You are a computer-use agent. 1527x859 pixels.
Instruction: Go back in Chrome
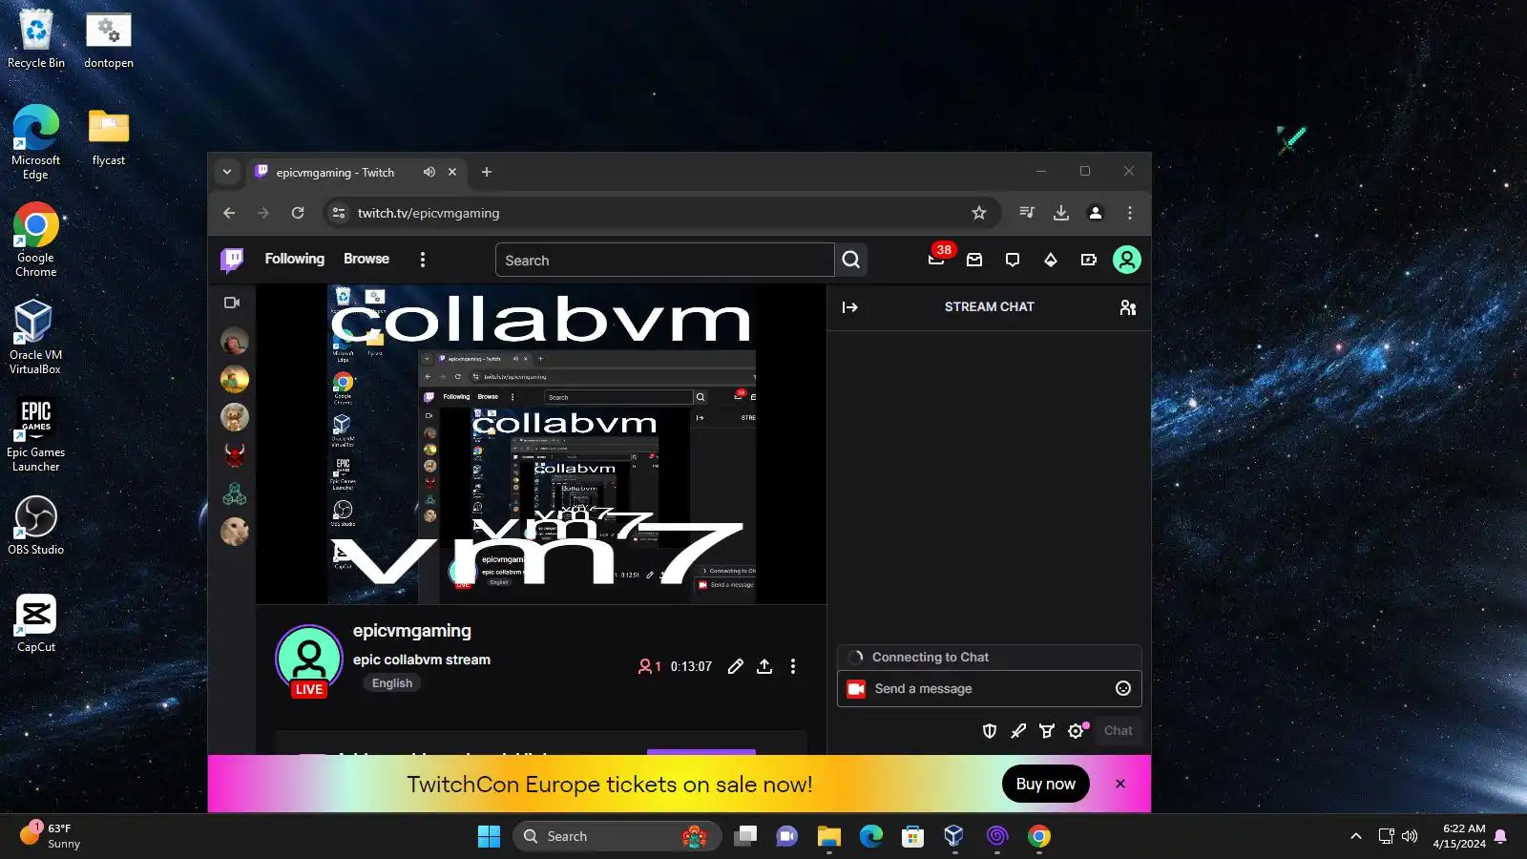click(229, 213)
